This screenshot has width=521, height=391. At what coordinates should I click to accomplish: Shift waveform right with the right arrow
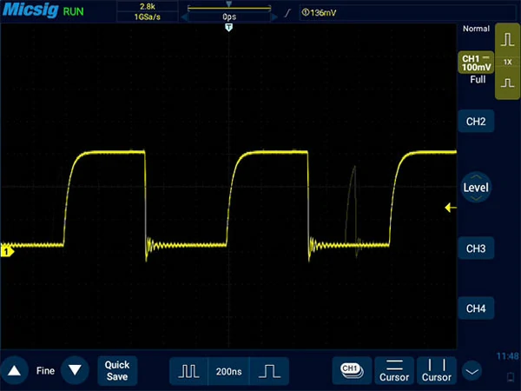274,17
